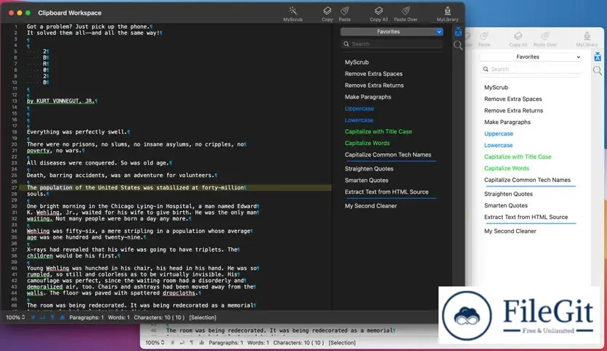
Task: Select Capitalize Common Tech Names, dark window
Action: tap(388, 154)
